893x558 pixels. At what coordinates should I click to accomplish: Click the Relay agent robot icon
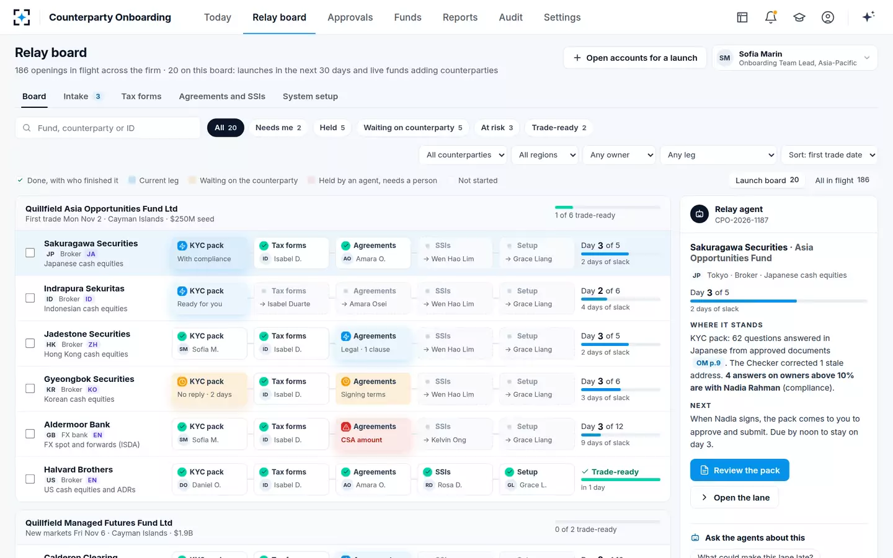(x=700, y=214)
